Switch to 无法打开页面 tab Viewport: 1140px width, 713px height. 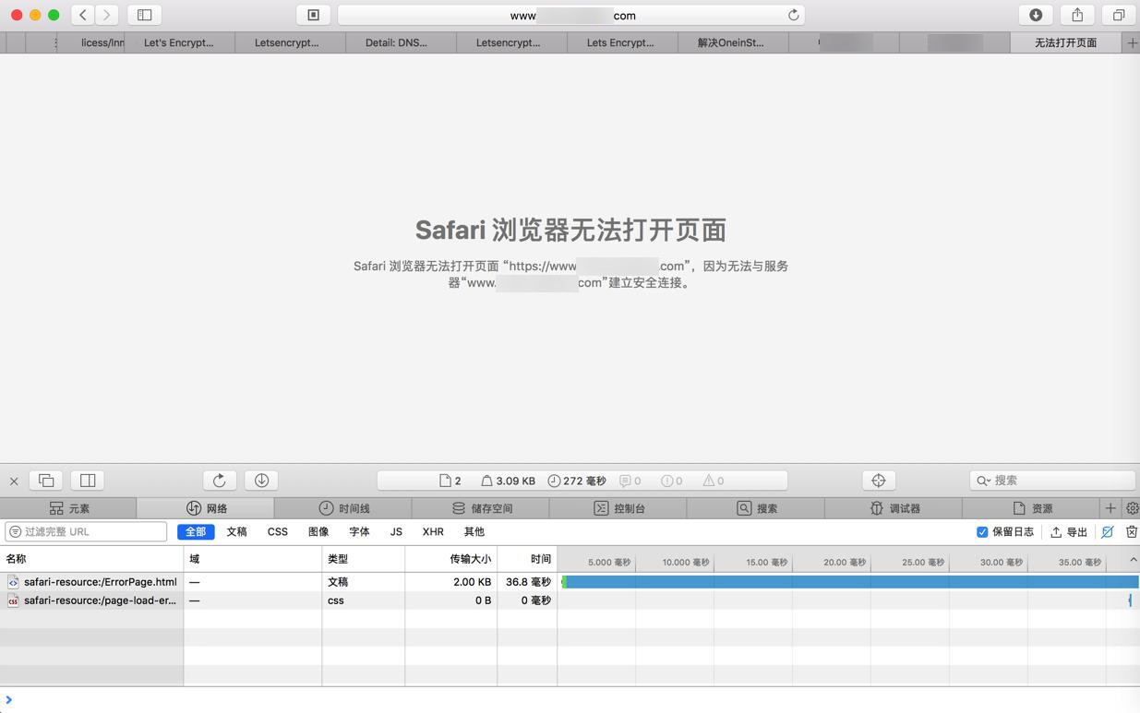coord(1065,42)
